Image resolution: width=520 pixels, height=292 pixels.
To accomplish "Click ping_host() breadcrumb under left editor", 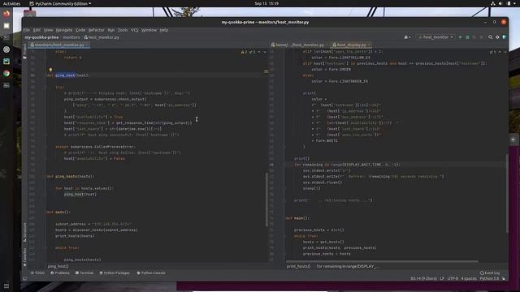I will pos(58,266).
